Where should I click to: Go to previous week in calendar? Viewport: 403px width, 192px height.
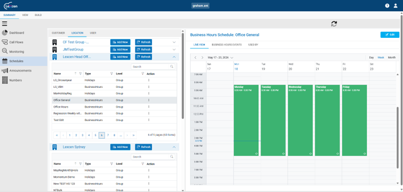click(195, 58)
